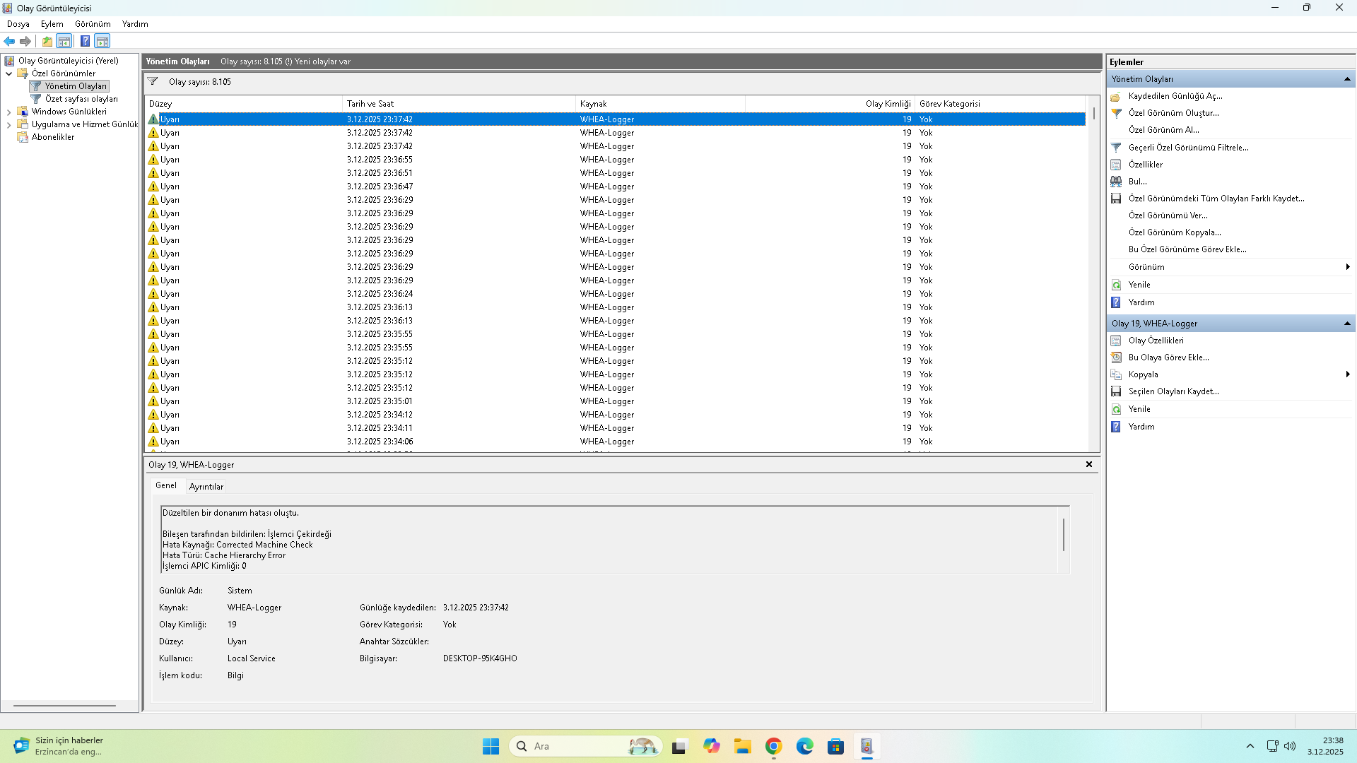This screenshot has width=1357, height=763.
Task: Click the filter funnel icon beside Olay sayısı
Action: (153, 81)
